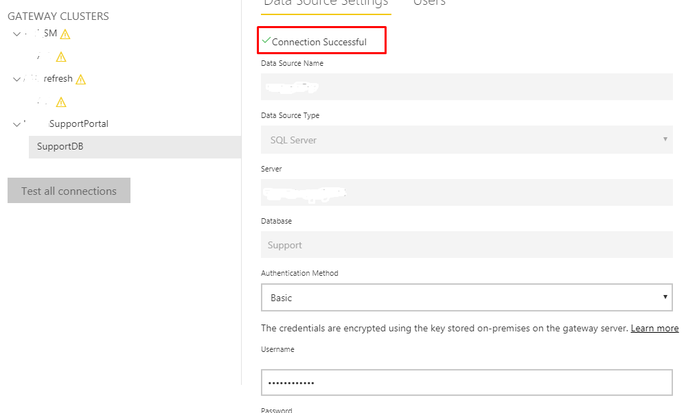The width and height of the screenshot is (697, 413).
Task: Click the Connection Successful status text
Action: [x=319, y=42]
